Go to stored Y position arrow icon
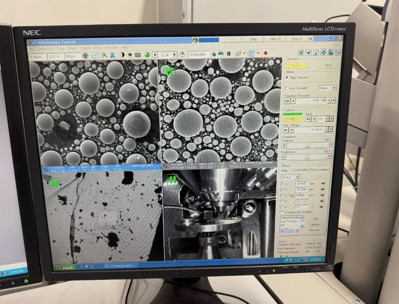Screen dimensions: 399x304 (323, 189)
